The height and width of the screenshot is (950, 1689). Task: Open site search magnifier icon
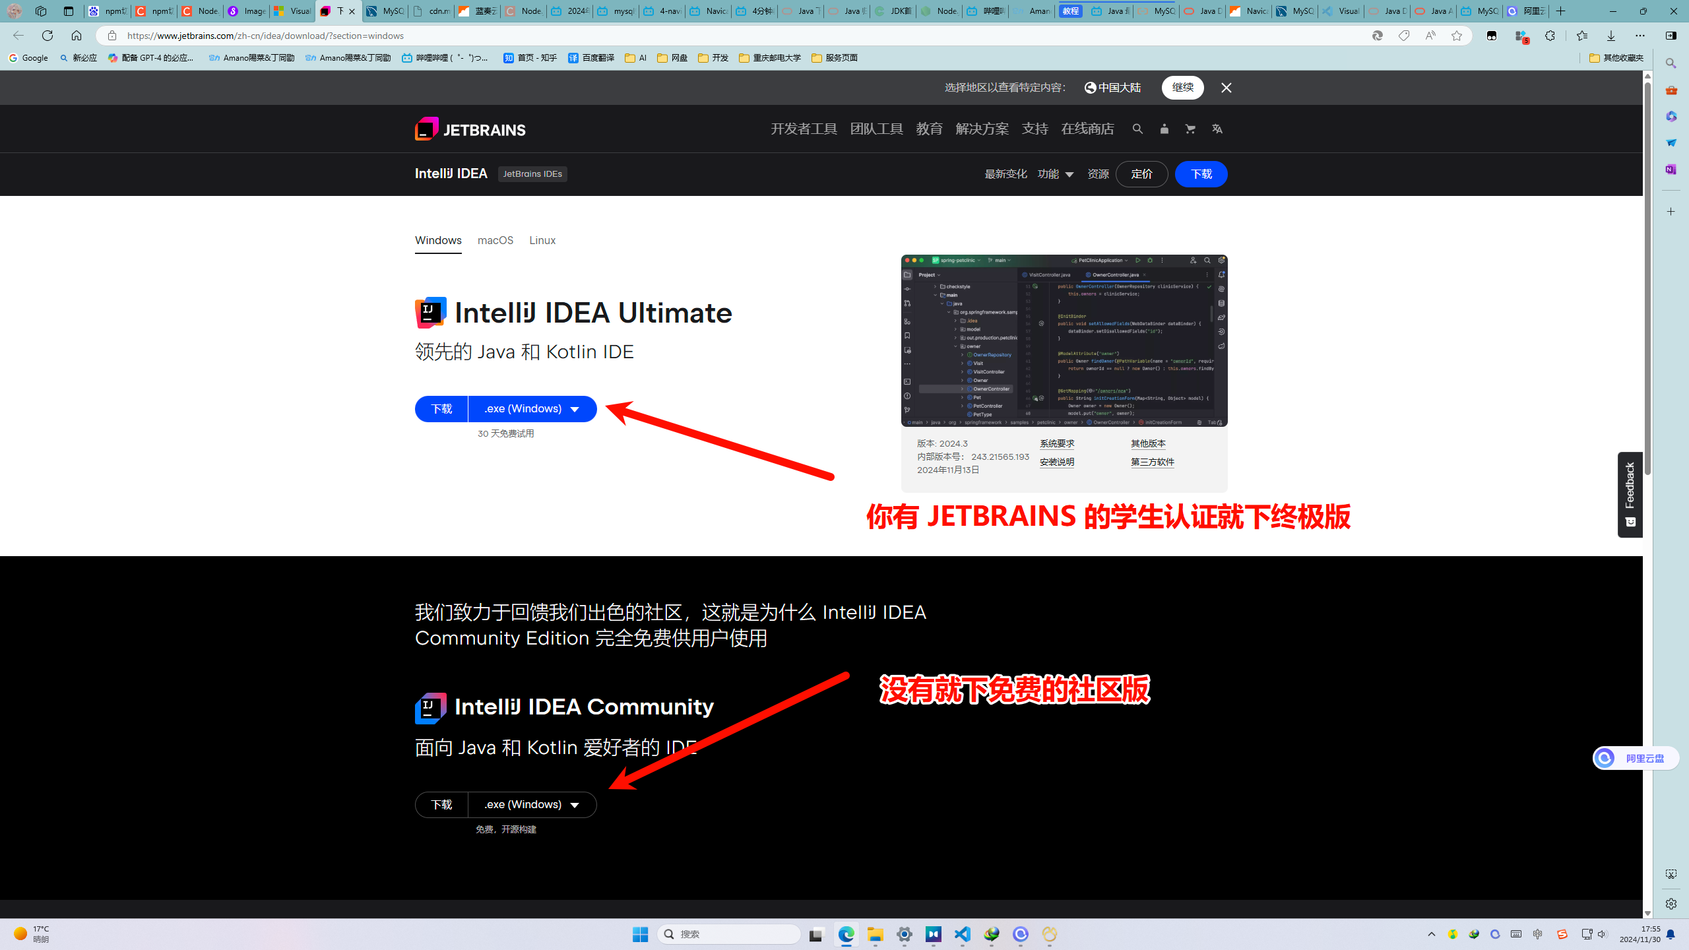coord(1137,129)
